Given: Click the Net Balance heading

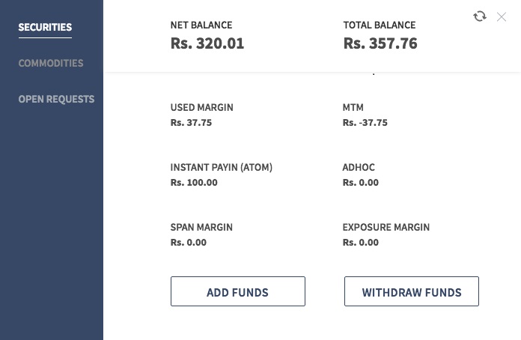Looking at the screenshot, I should point(201,25).
